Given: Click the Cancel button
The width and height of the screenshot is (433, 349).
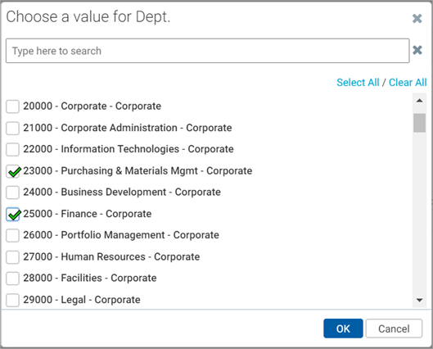Looking at the screenshot, I should point(394,329).
